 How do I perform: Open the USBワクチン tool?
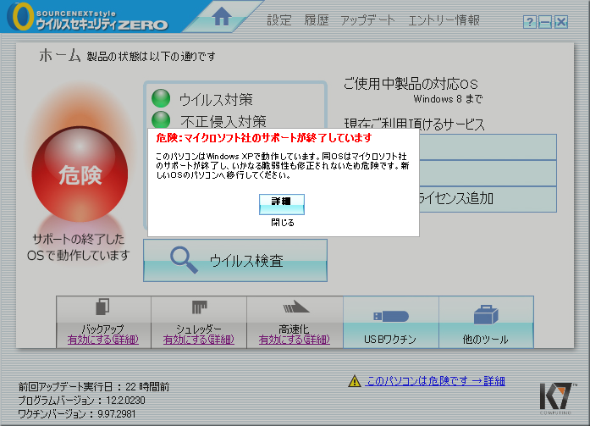click(390, 322)
